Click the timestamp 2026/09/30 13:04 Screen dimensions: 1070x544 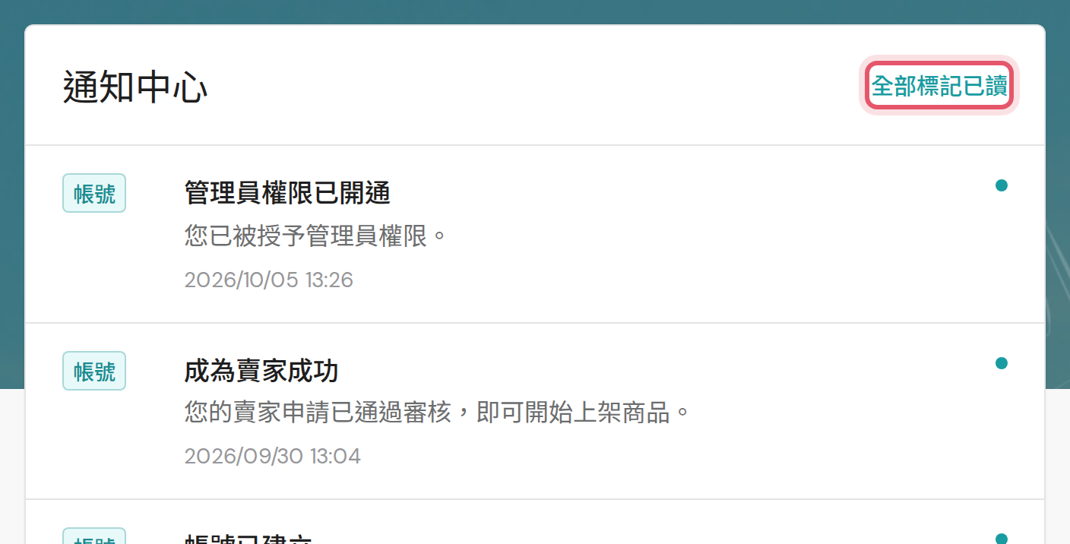pyautogui.click(x=273, y=456)
